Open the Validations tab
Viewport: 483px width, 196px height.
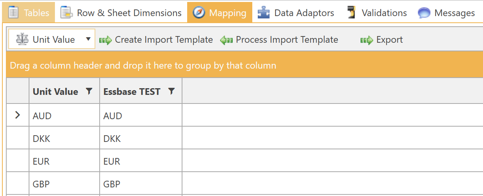point(384,13)
